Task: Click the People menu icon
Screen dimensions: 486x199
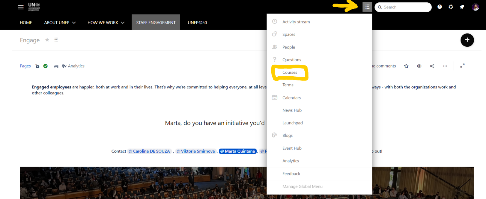Action: coord(275,47)
